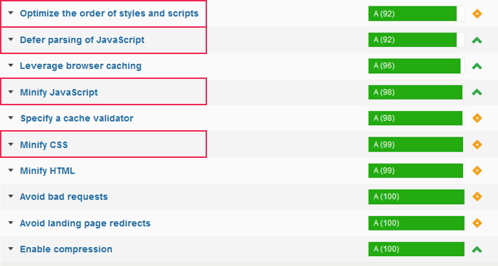
Task: Click green up-arrow icon for Defer parsing row
Action: point(477,41)
